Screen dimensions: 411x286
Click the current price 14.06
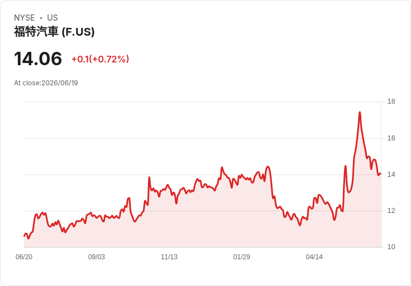[x=38, y=59]
